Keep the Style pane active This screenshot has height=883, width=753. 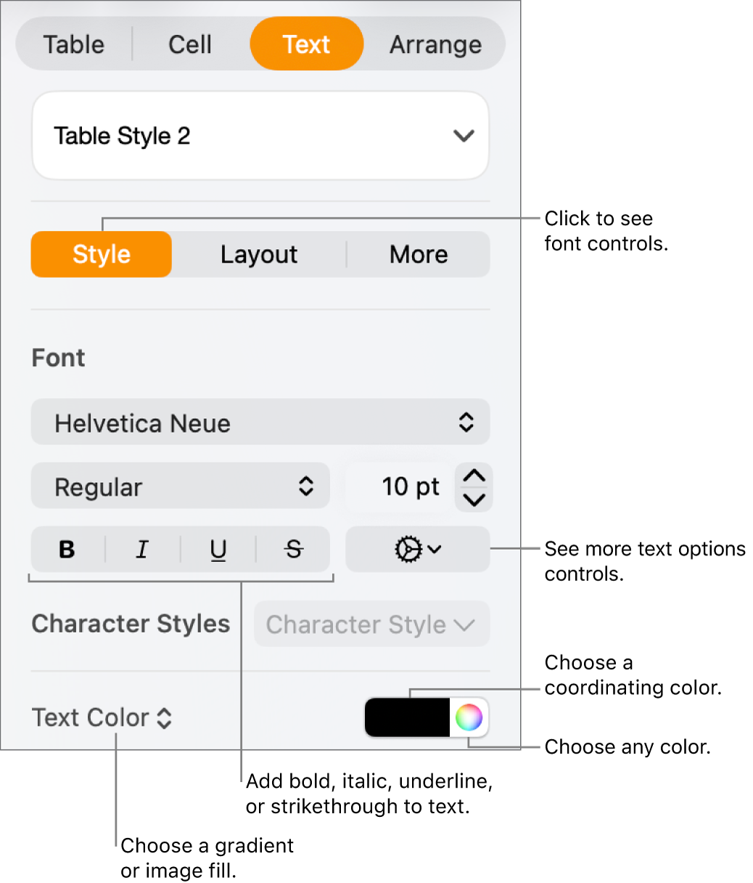[101, 254]
